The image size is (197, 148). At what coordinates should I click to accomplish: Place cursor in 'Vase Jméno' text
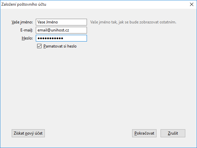click(47, 22)
